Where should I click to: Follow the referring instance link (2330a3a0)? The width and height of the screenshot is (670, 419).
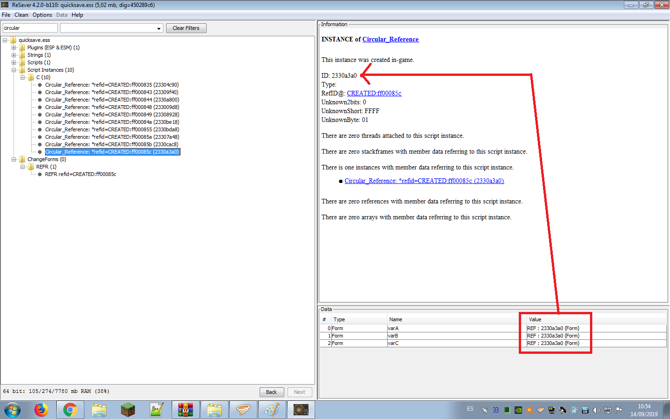click(424, 181)
